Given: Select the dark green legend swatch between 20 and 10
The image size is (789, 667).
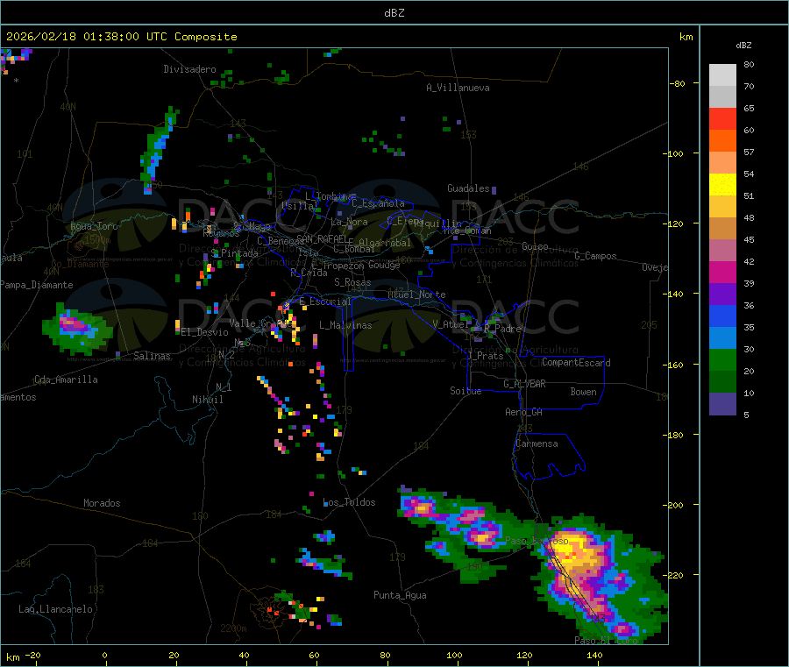Looking at the screenshot, I should pyautogui.click(x=722, y=382).
